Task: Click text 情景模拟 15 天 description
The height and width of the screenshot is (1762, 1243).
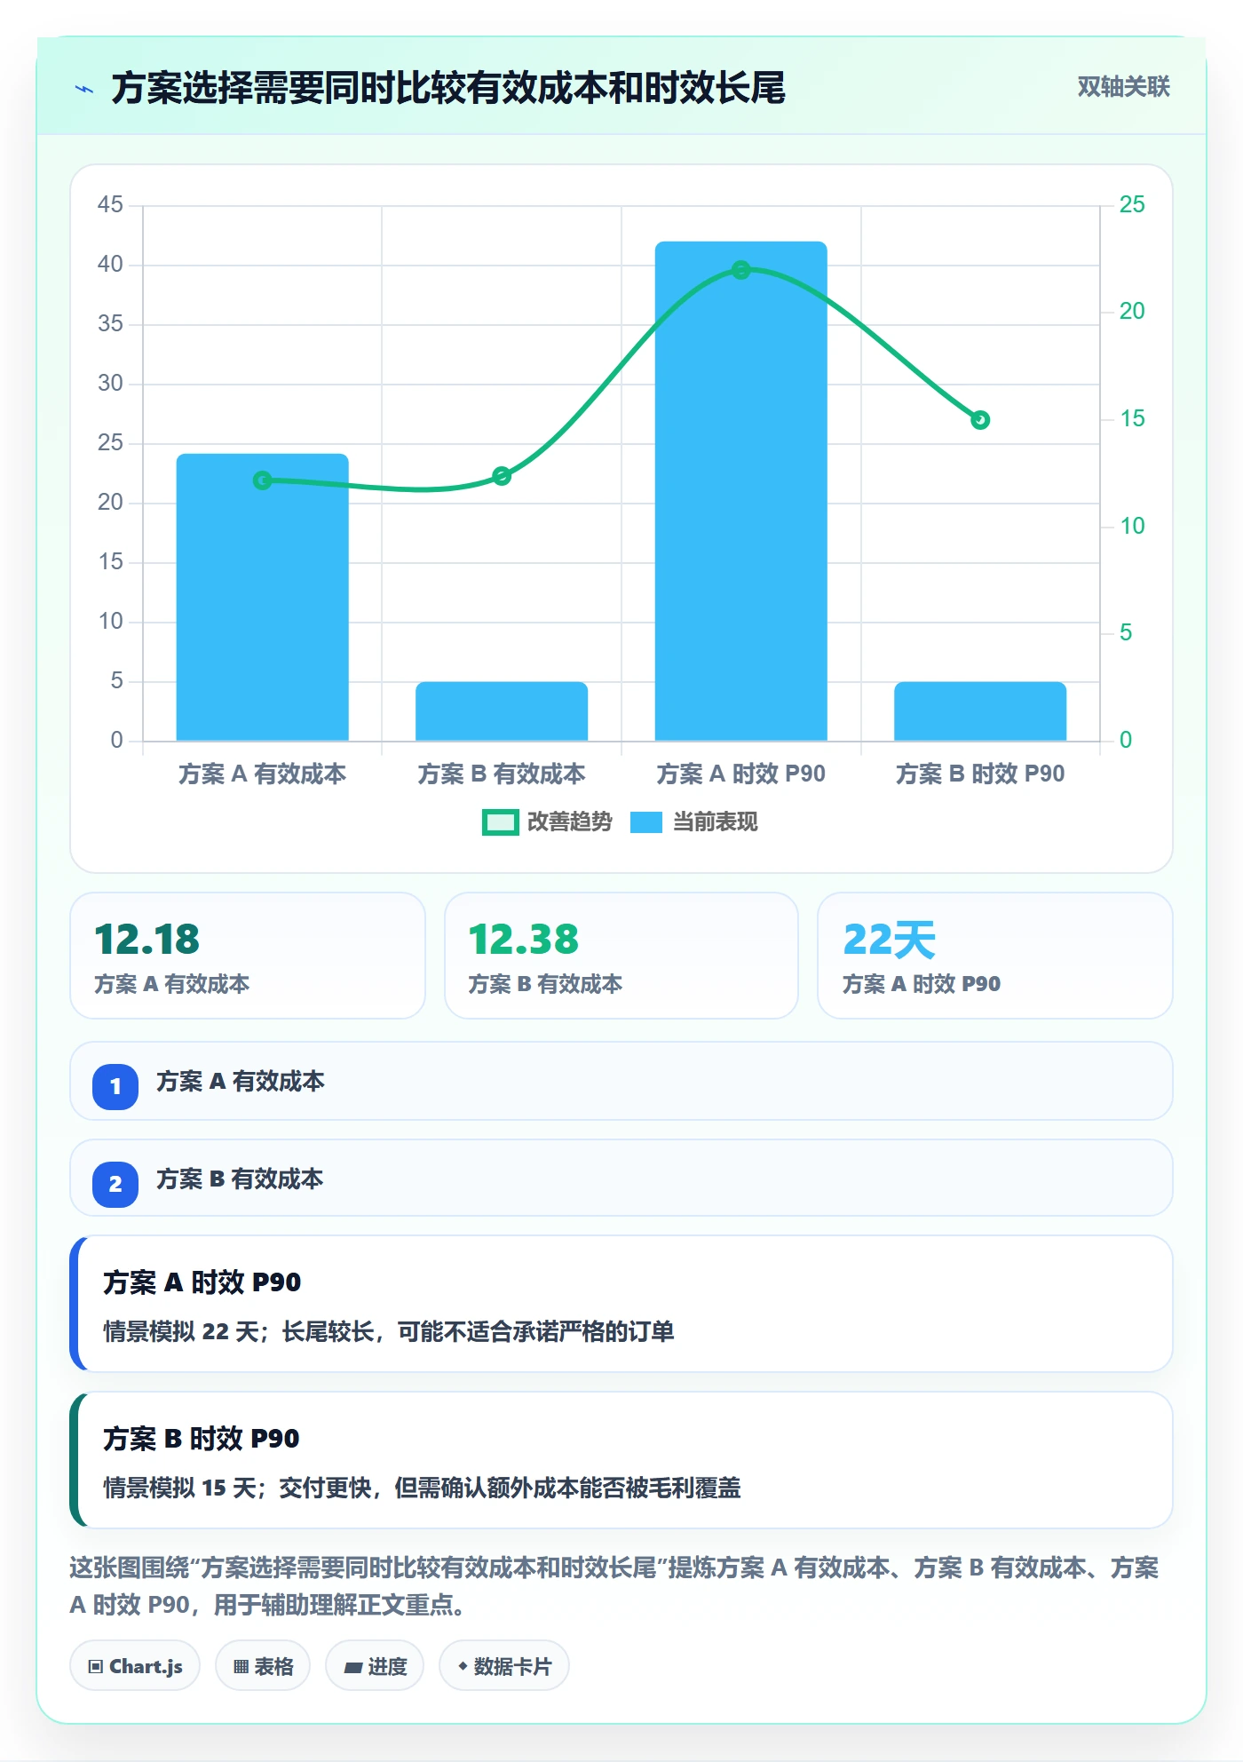Action: [x=422, y=1488]
